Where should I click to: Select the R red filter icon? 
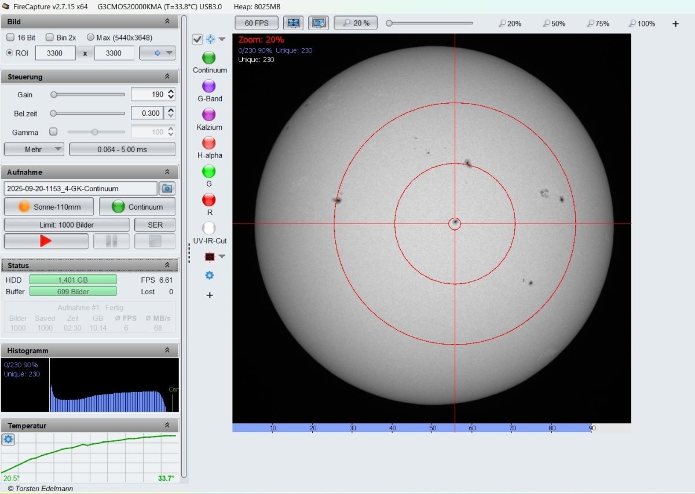tap(209, 199)
